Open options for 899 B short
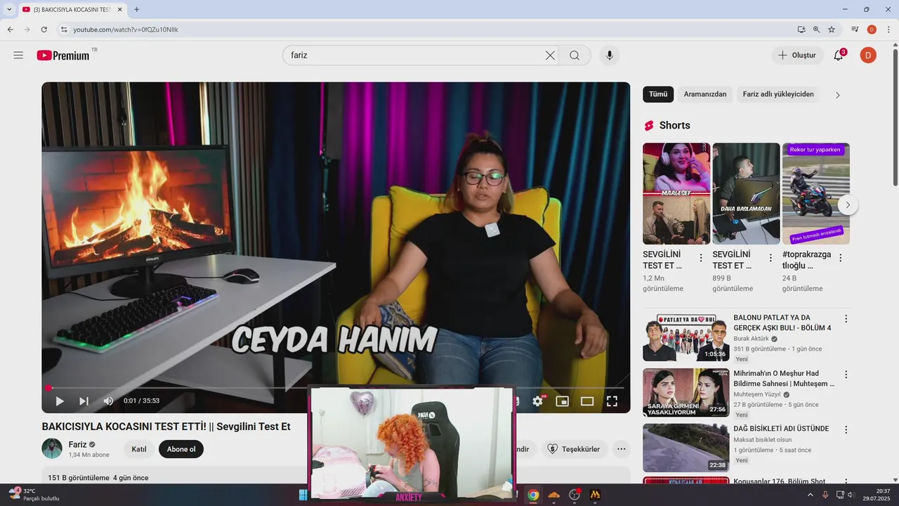Image resolution: width=899 pixels, height=506 pixels. [x=770, y=258]
